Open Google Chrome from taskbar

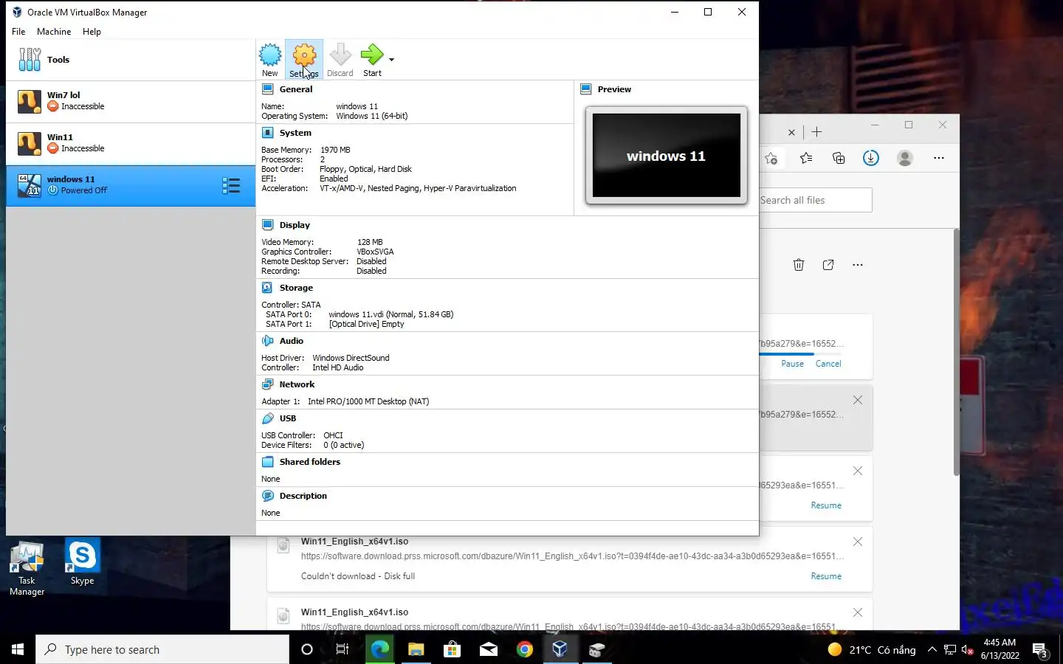point(525,649)
